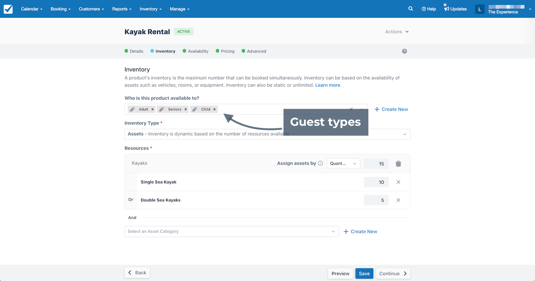Edit Single Sea Kayak quantity 10
Viewport: 535px width, 281px height.
pyautogui.click(x=376, y=182)
